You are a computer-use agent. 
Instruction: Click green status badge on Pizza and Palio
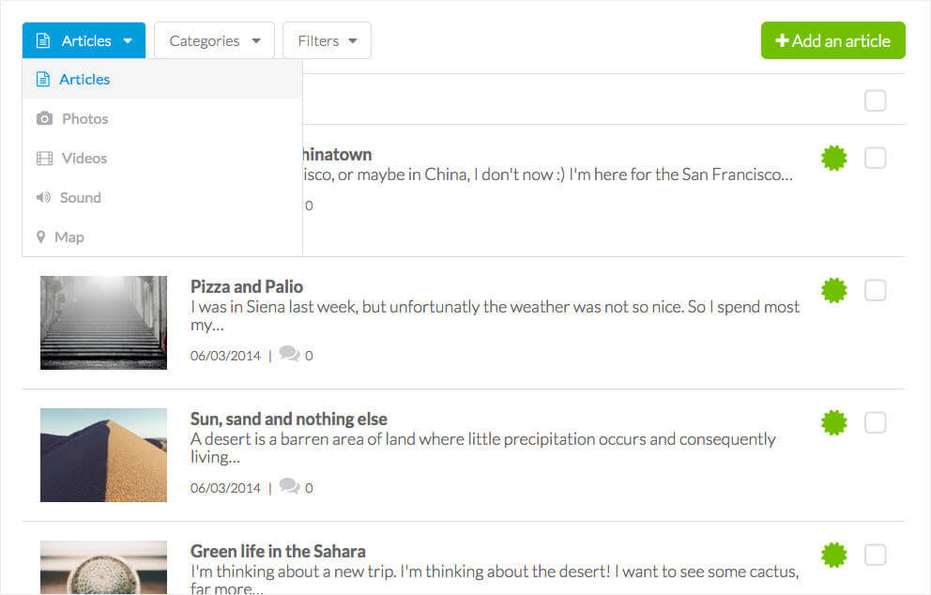(833, 290)
